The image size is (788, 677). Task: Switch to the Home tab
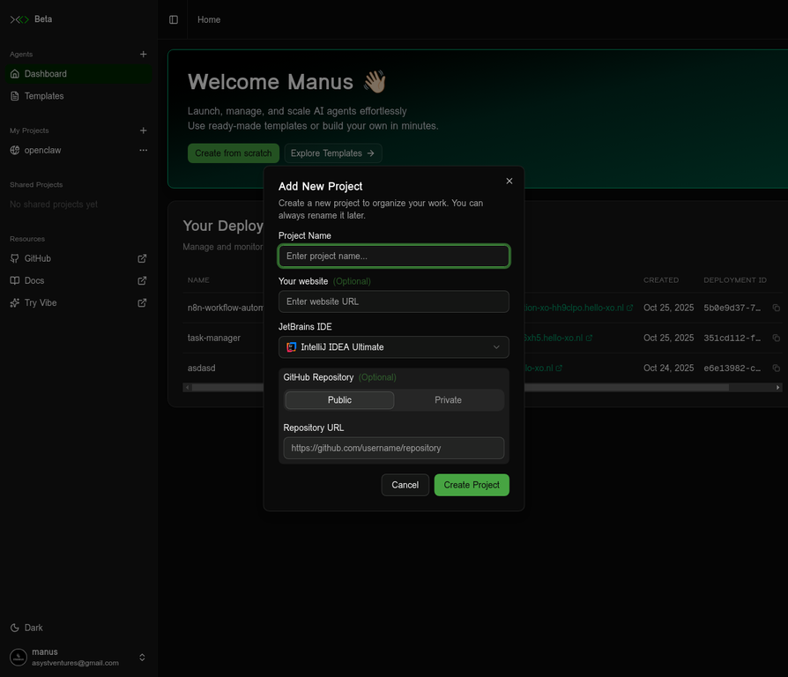pos(209,19)
